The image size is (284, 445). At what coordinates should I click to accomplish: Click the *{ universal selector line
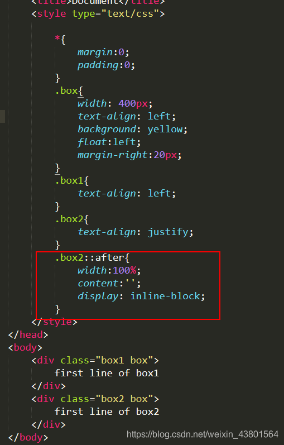tap(60, 40)
